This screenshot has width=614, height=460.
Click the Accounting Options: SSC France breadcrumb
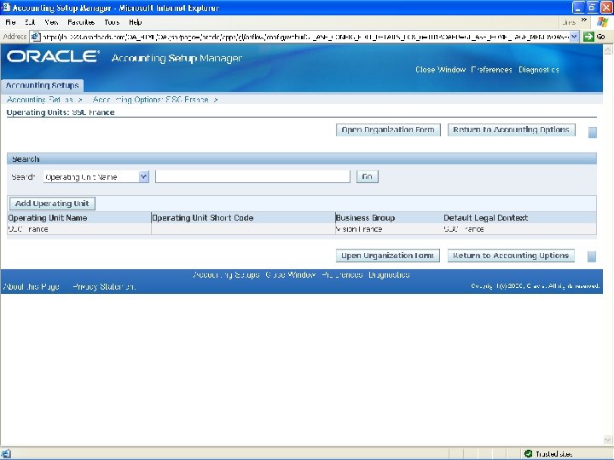coord(151,100)
